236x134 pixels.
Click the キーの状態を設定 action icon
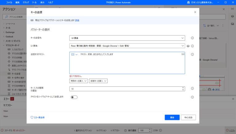[9, 82]
